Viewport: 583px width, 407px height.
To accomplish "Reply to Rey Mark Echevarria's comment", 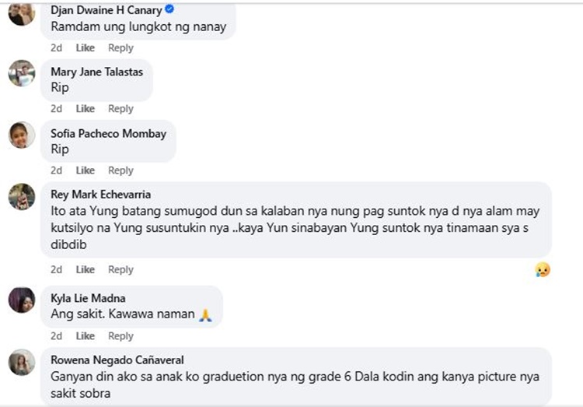I will (x=120, y=269).
